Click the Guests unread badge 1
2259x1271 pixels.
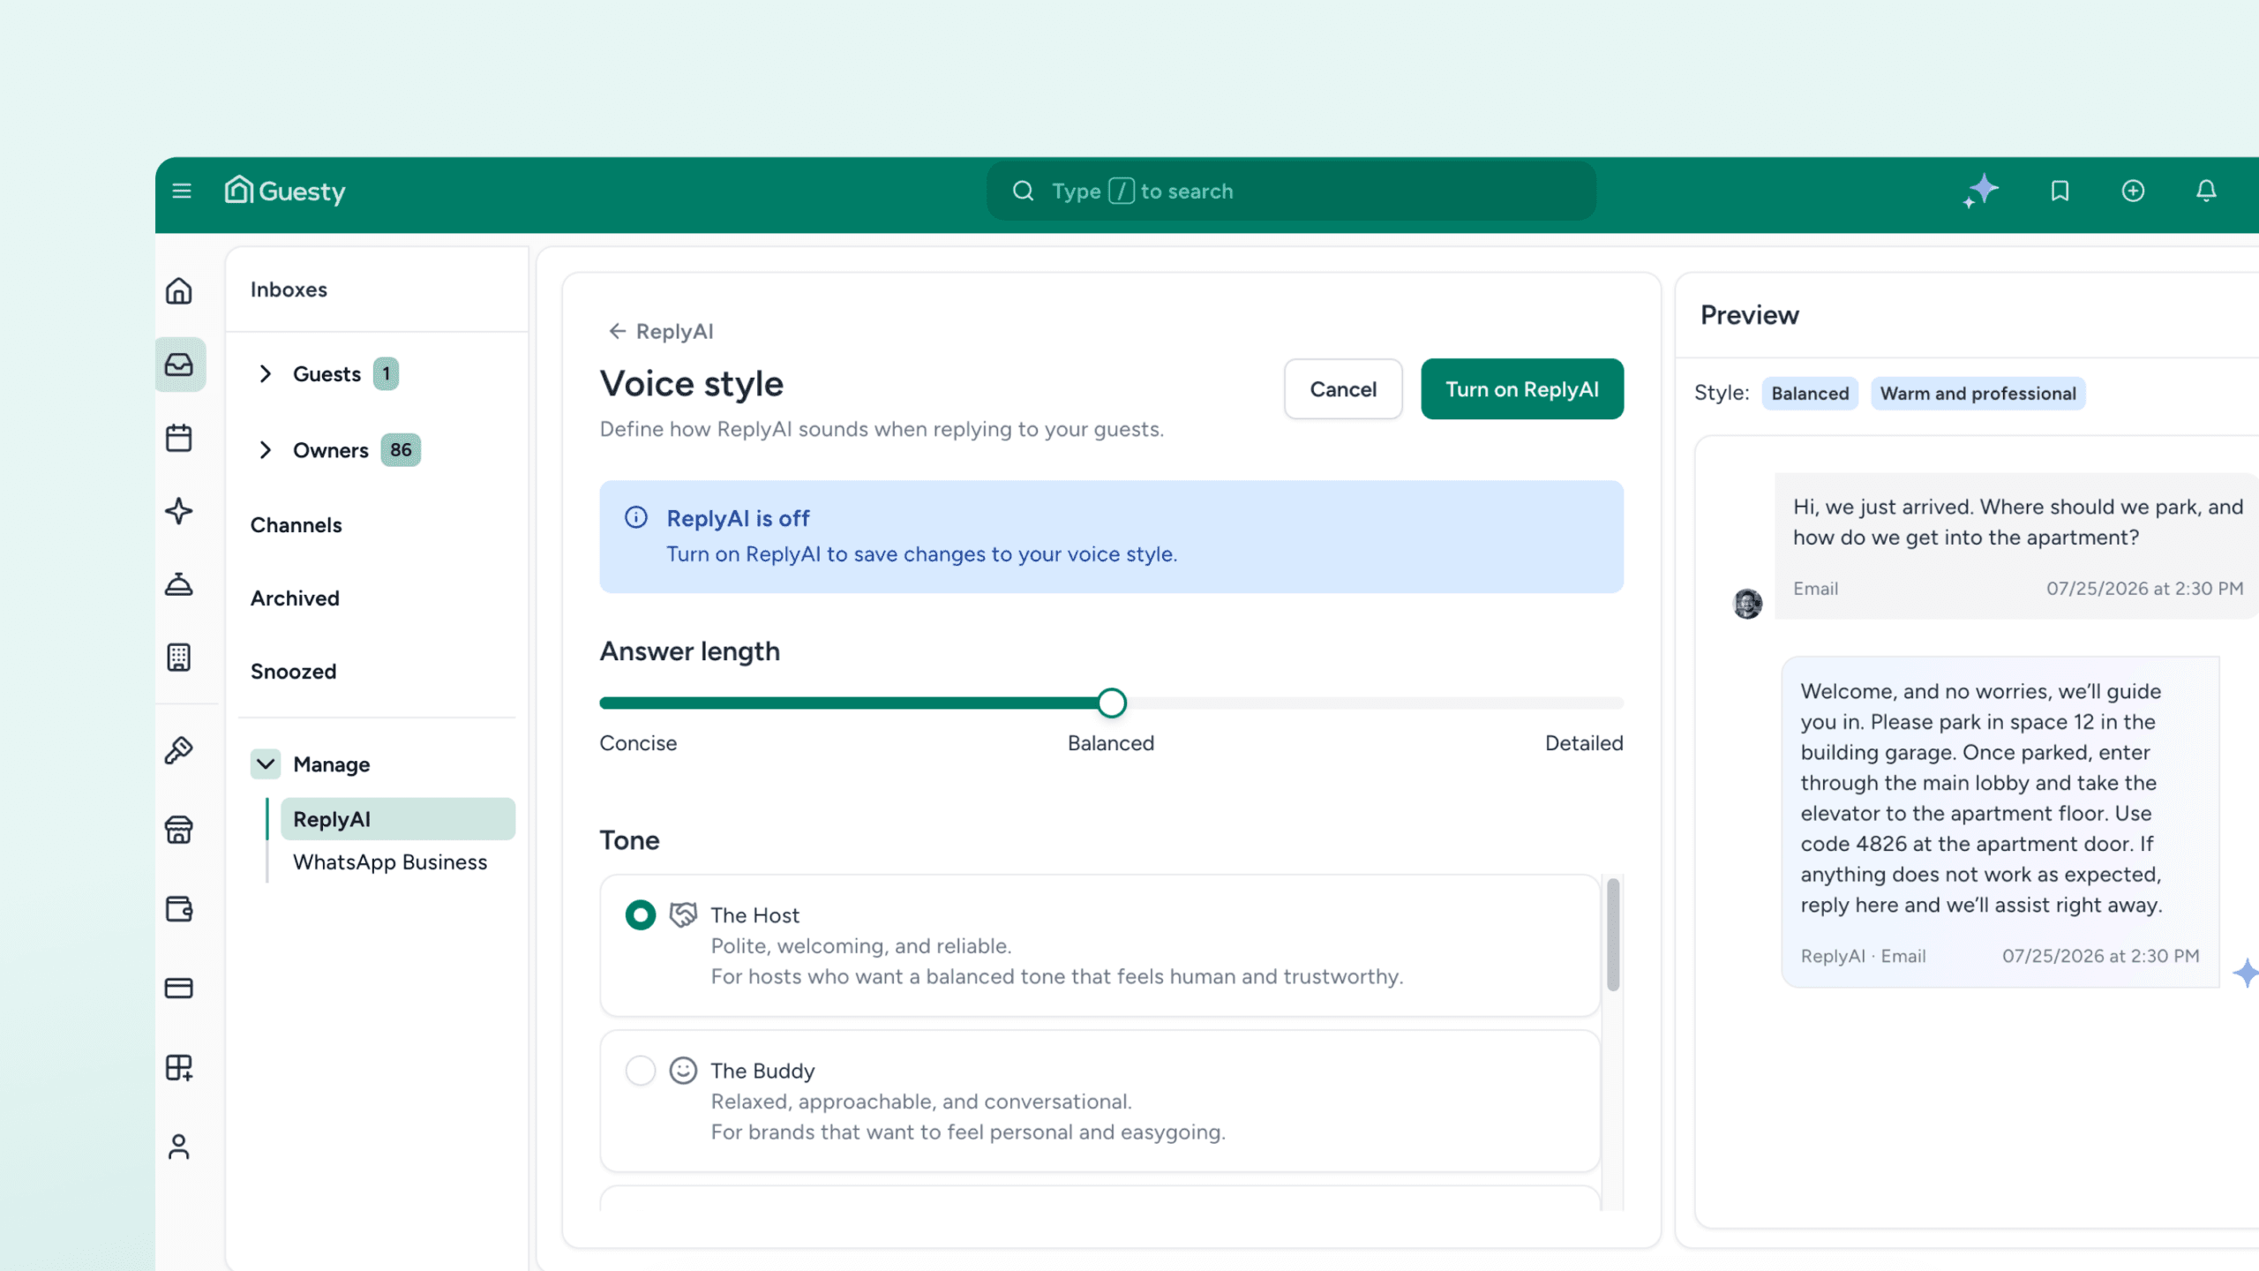coord(386,374)
